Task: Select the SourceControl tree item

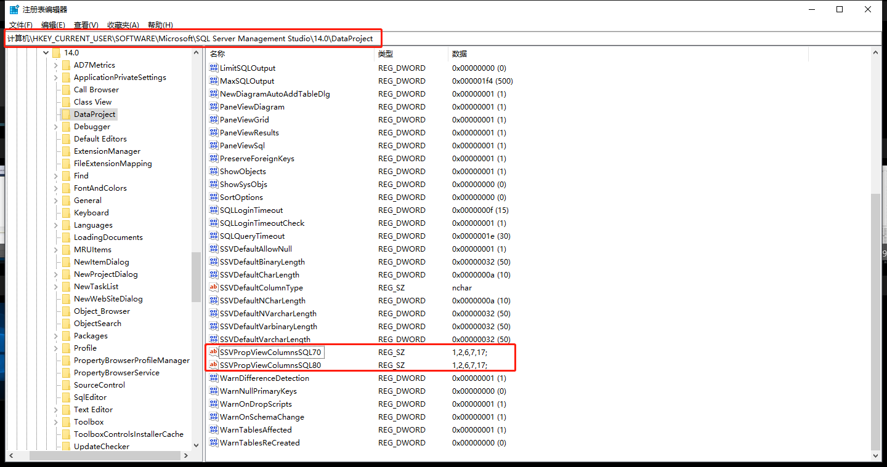Action: tap(99, 385)
